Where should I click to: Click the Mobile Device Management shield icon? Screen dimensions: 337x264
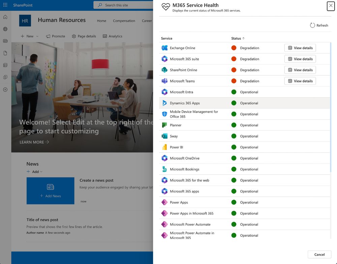(x=164, y=114)
